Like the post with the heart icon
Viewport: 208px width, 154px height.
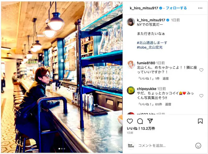pos(130,121)
